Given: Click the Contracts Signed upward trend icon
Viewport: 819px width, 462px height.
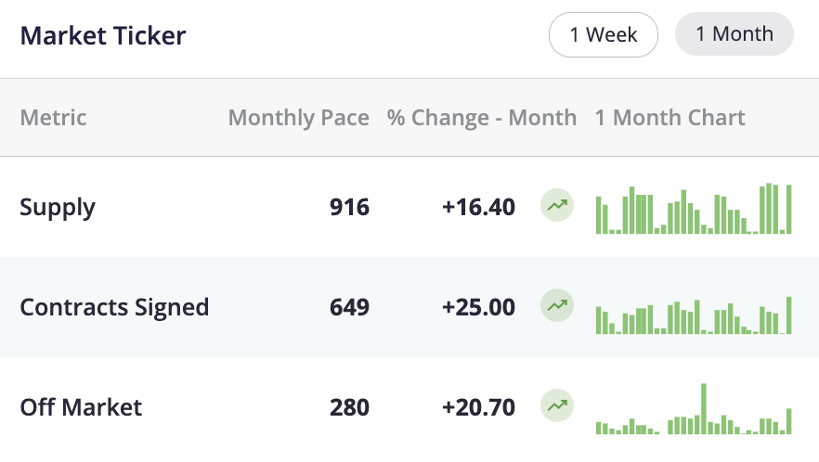Looking at the screenshot, I should (557, 305).
